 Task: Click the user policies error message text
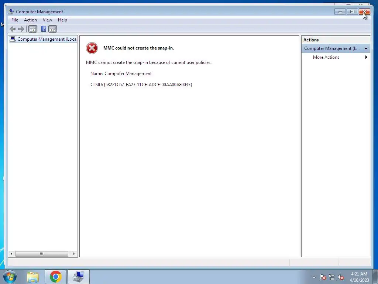149,62
